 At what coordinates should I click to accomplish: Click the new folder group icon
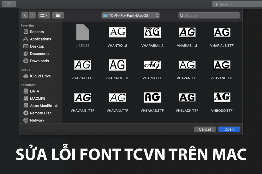58,15
